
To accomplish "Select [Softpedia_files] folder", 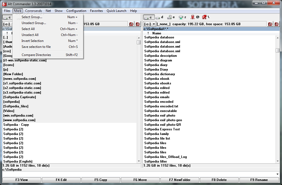I will 16,106.
